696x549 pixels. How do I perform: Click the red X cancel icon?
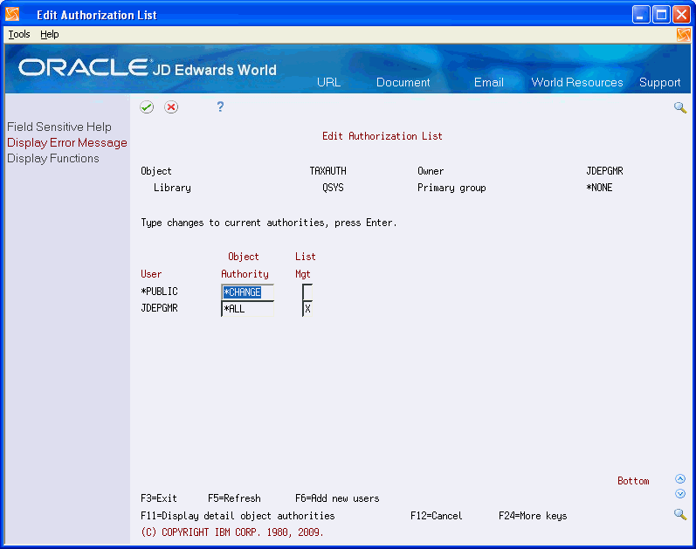coord(171,107)
